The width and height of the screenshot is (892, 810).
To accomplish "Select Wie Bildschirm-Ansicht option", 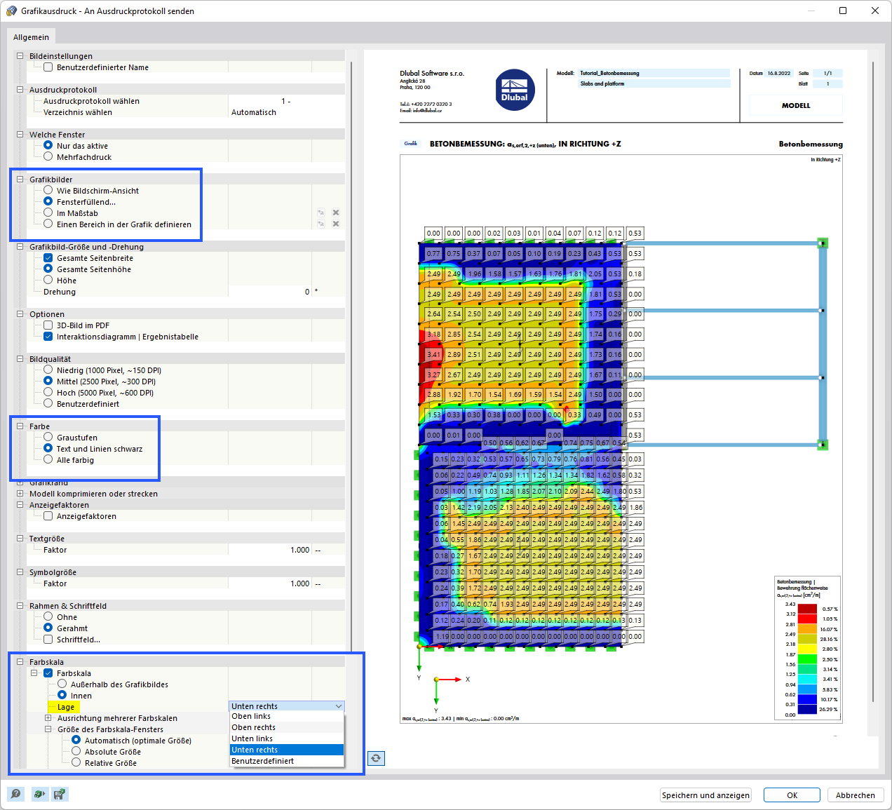I will (48, 190).
